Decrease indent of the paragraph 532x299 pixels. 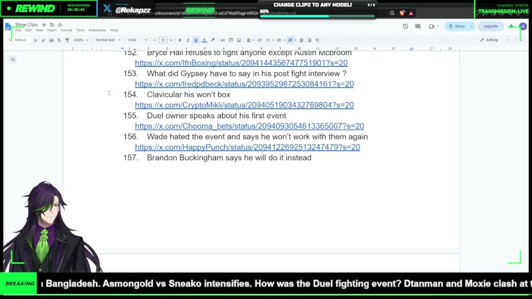pos(301,40)
